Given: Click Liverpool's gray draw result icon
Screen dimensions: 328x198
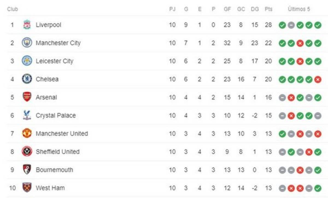Looking at the screenshot, I should pos(291,25).
